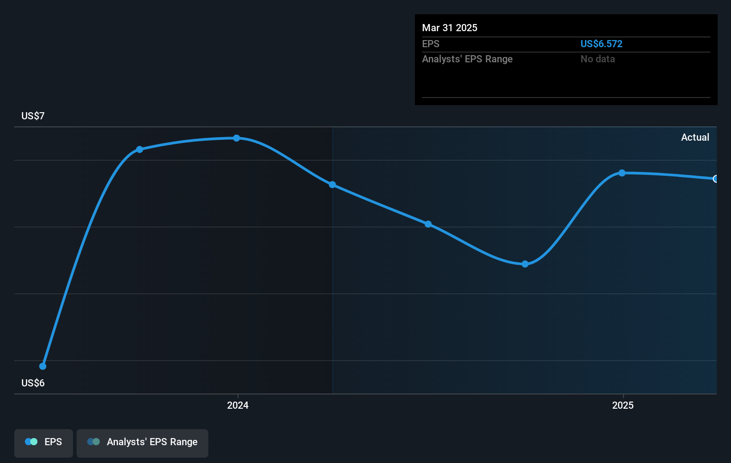Click the lowest EPS data point on the line
The image size is (731, 463).
point(43,366)
